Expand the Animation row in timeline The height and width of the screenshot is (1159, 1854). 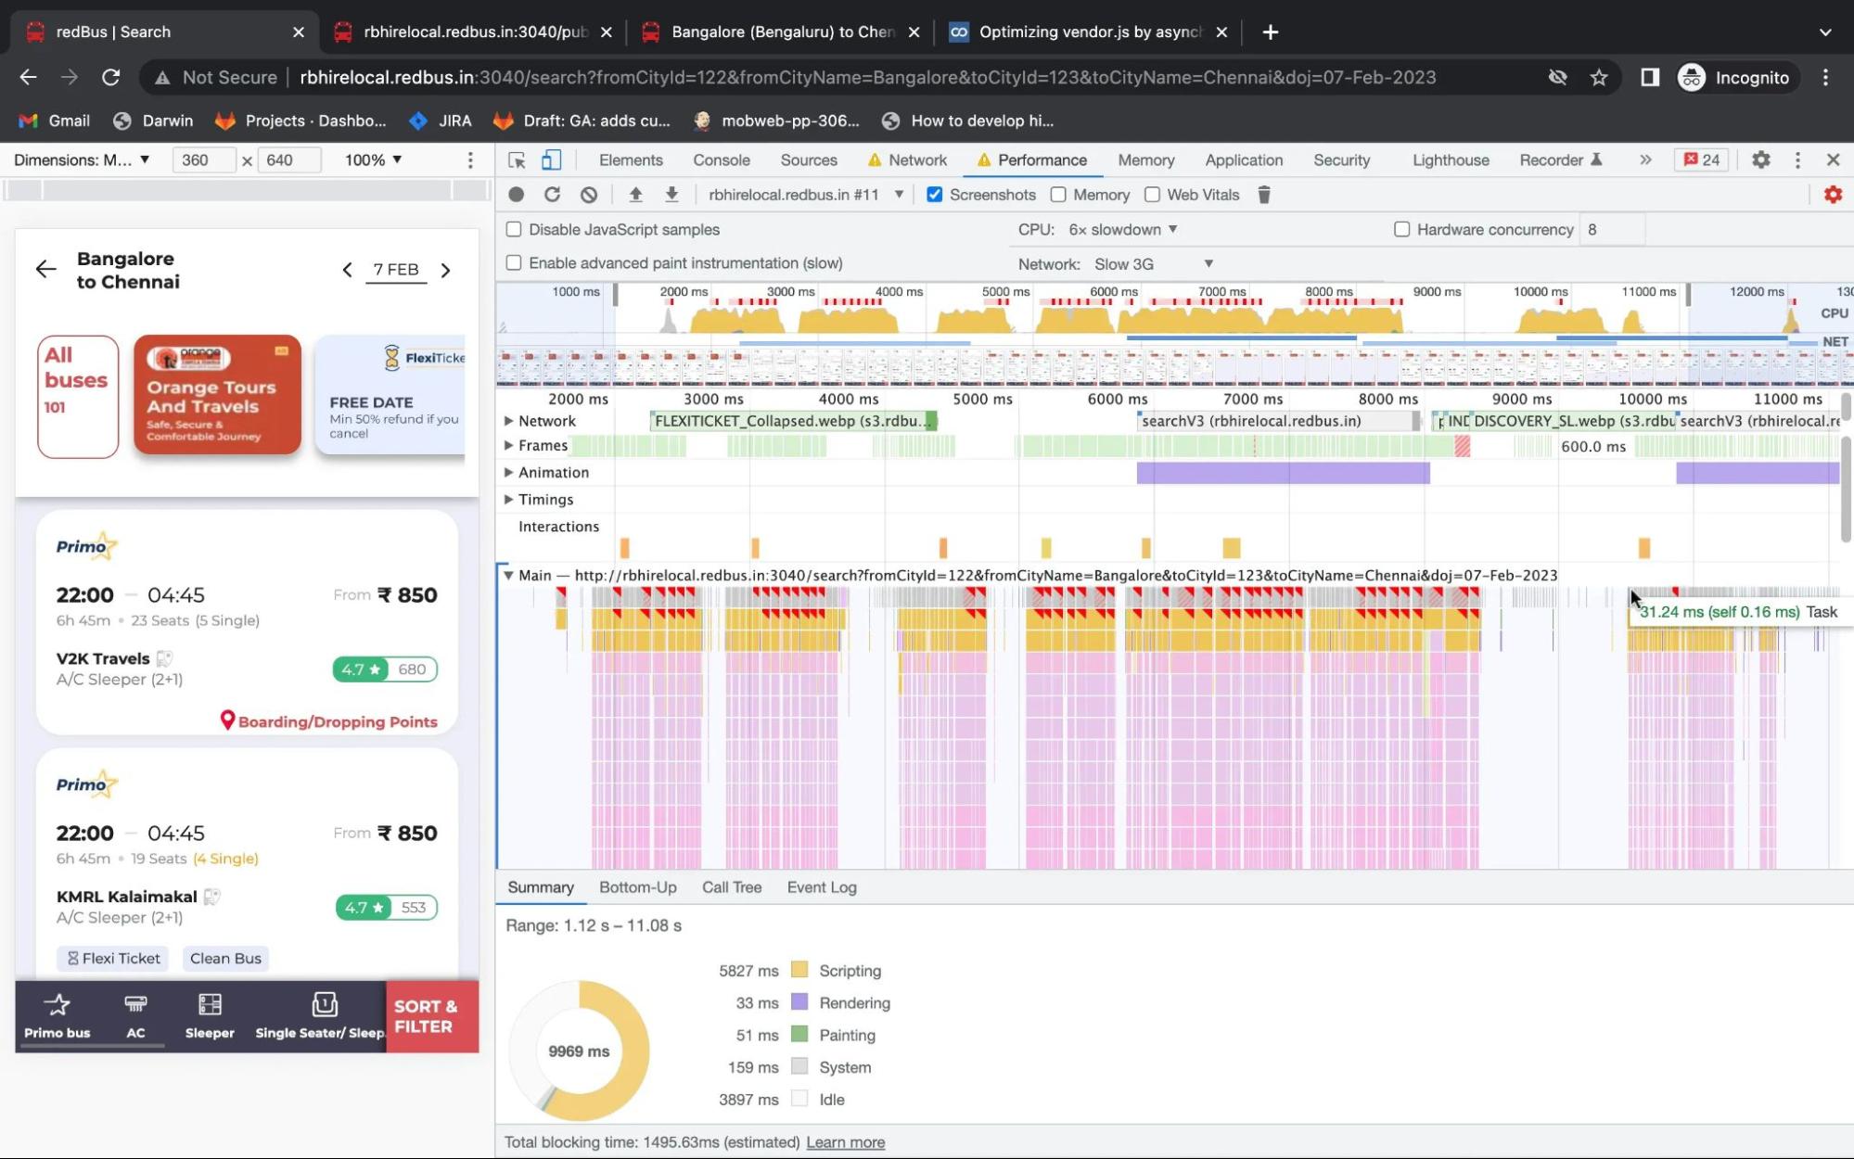[509, 471]
